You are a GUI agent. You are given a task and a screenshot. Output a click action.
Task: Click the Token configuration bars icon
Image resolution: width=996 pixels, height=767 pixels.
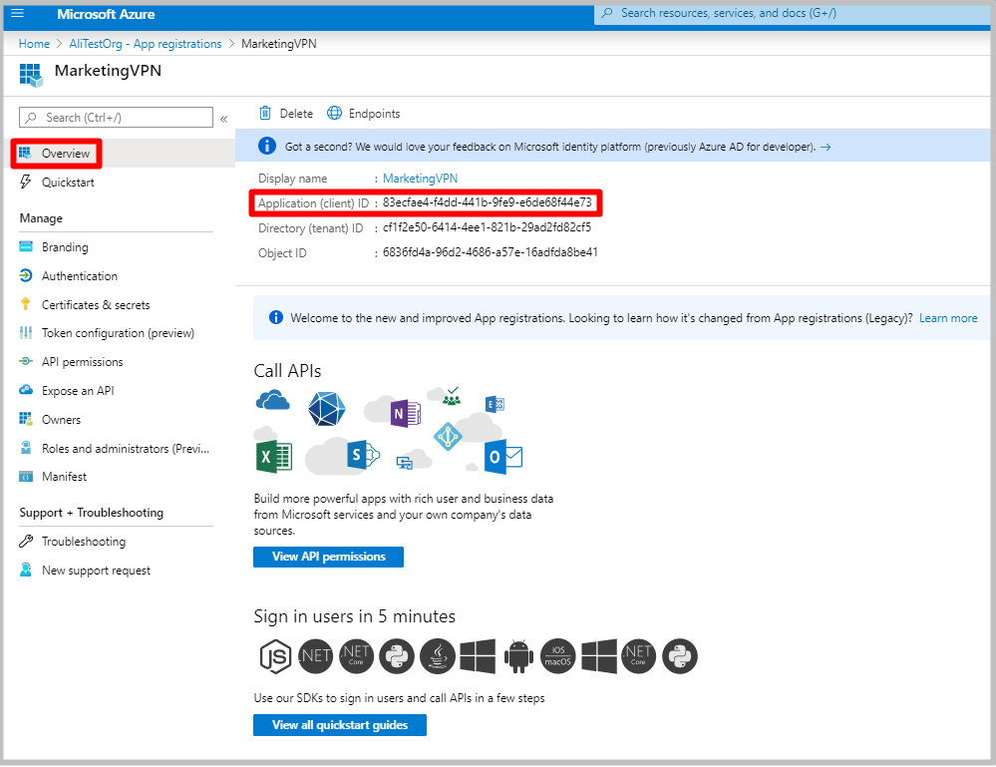(x=25, y=333)
